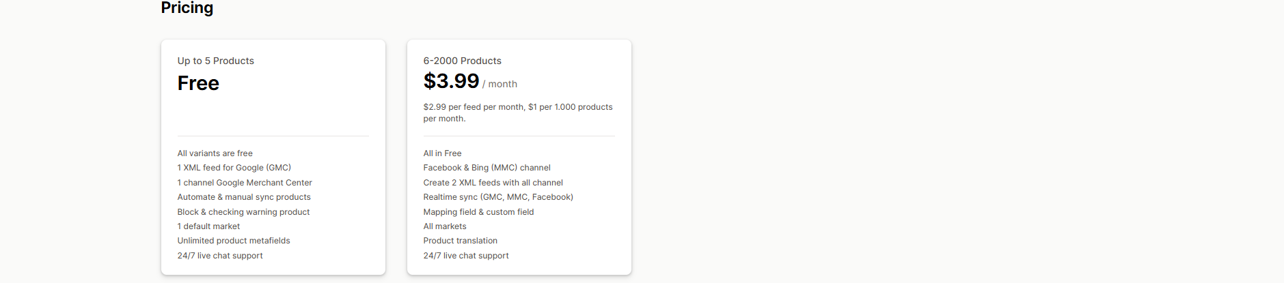Click Block & checking warning product line
Image resolution: width=1284 pixels, height=283 pixels.
tap(243, 212)
